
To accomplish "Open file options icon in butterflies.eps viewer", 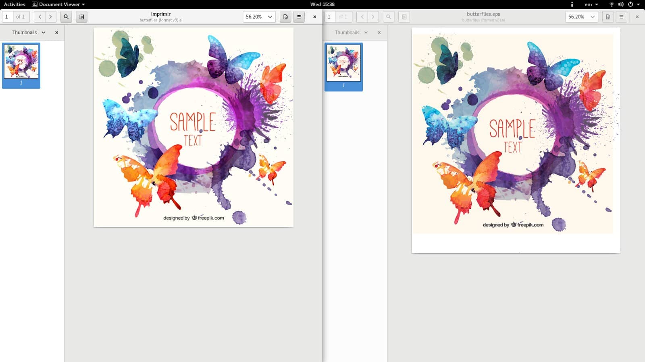I will [608, 17].
